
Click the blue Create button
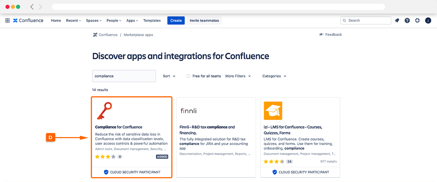pyautogui.click(x=176, y=20)
